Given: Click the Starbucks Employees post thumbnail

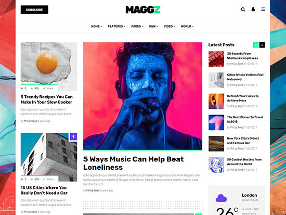Looking at the screenshot, I should (216, 59).
